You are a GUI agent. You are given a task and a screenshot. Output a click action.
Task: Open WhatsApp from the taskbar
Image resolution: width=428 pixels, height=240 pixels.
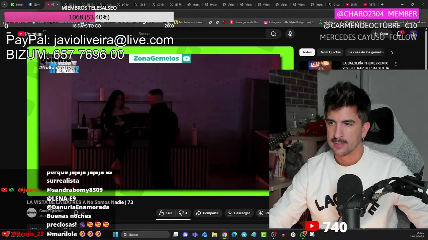click(303, 235)
